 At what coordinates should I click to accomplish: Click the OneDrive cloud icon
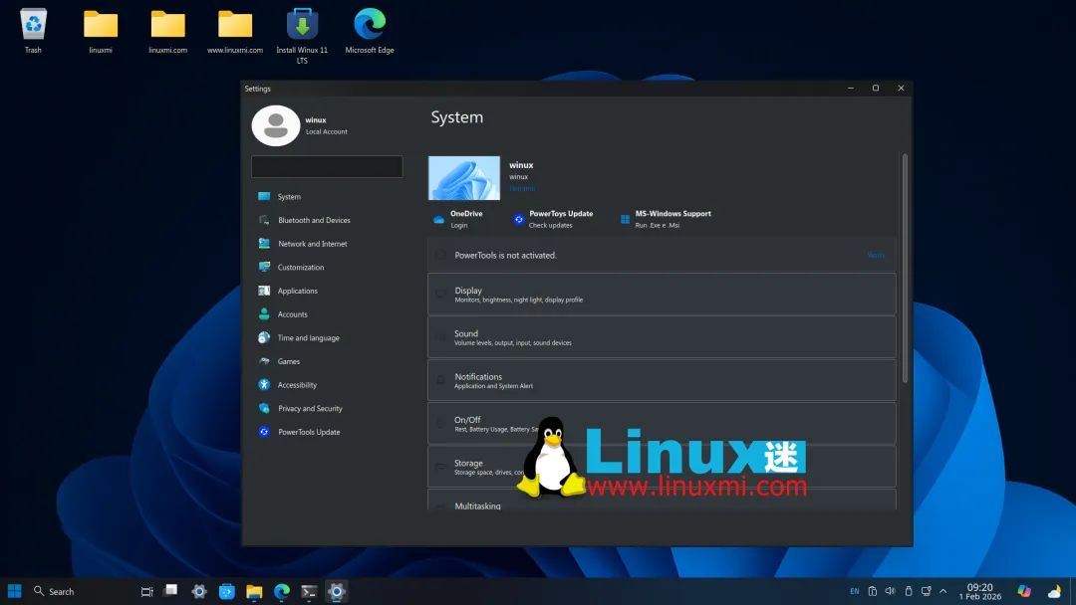(x=438, y=220)
